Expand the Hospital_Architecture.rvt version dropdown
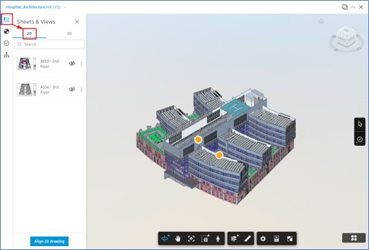 click(65, 7)
